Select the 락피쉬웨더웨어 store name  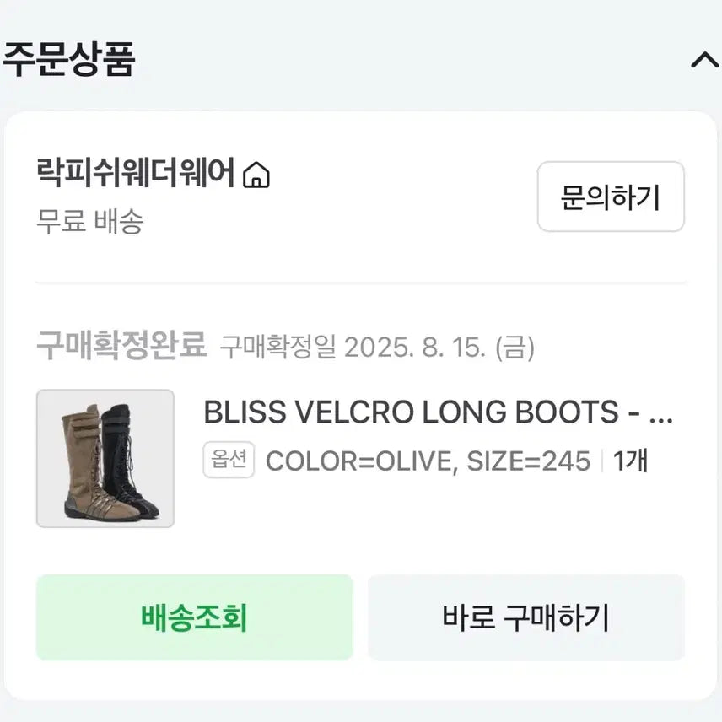click(135, 174)
